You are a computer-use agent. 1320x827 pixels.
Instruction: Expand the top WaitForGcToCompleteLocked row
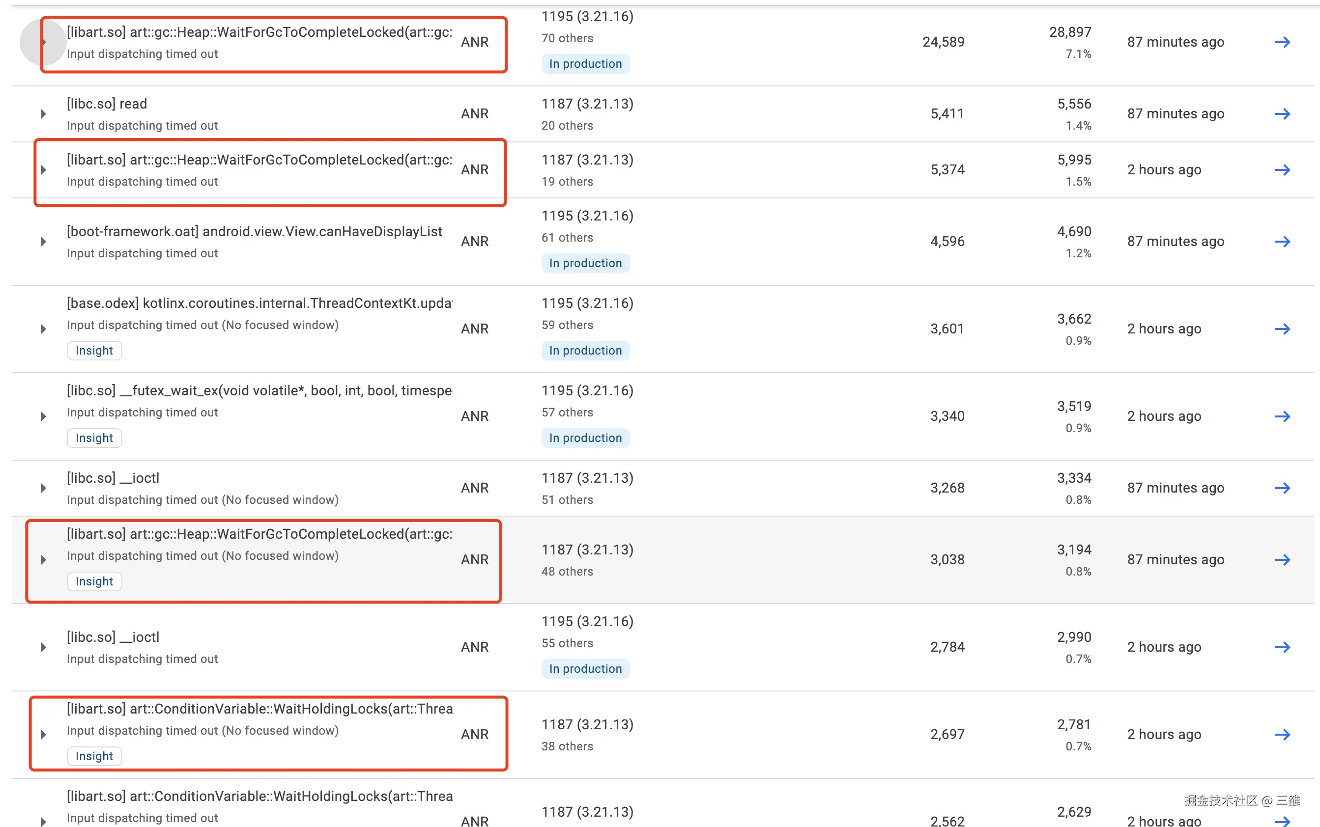(44, 42)
